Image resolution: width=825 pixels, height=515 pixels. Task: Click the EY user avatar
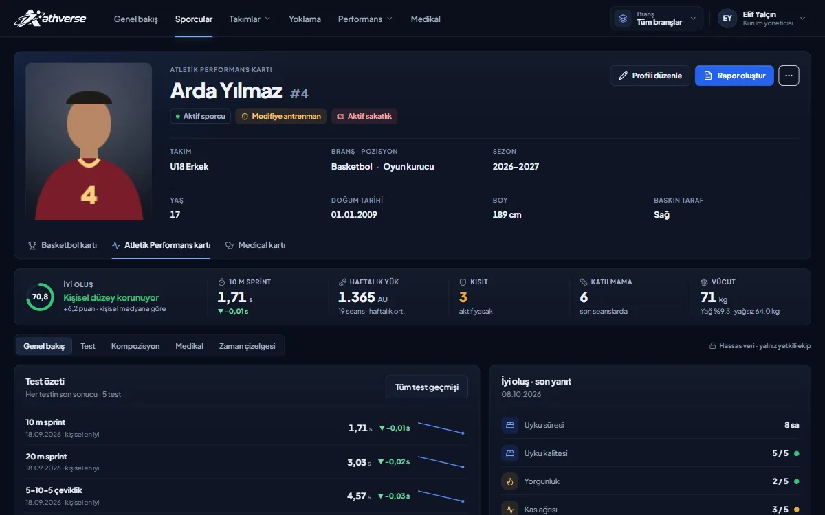pos(727,19)
